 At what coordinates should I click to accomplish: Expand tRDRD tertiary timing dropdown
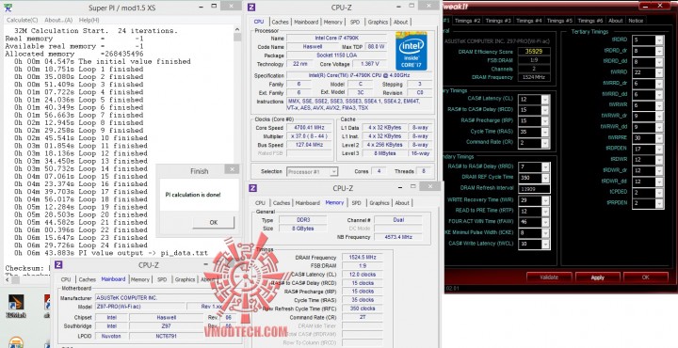click(659, 40)
